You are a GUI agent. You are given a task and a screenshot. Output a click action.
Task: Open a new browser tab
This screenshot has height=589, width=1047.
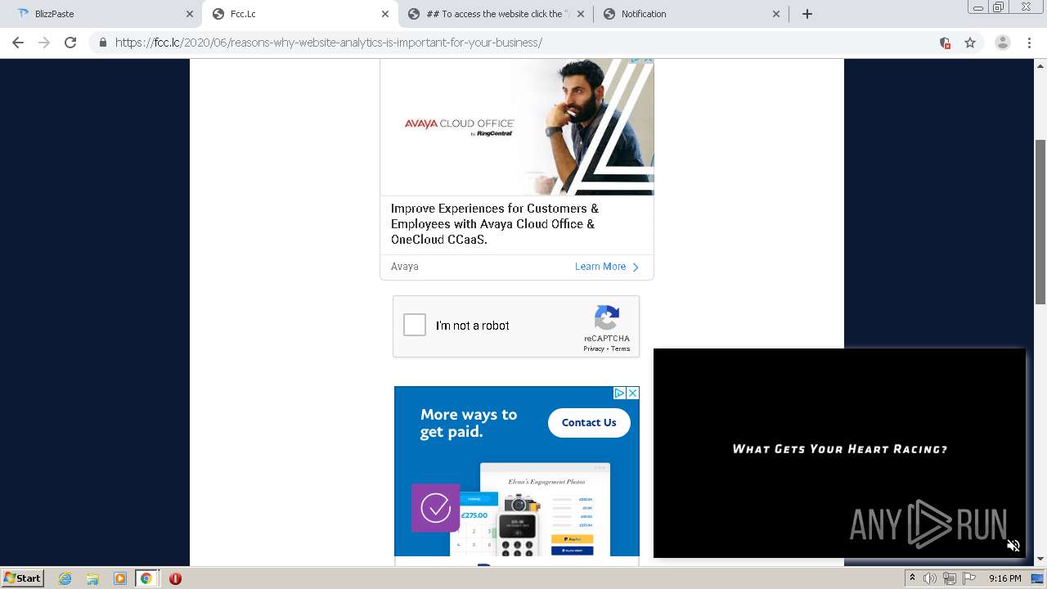click(807, 14)
